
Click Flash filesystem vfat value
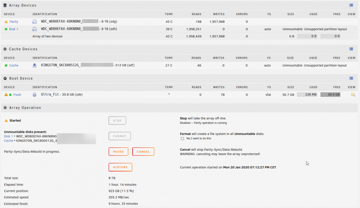[268, 95]
